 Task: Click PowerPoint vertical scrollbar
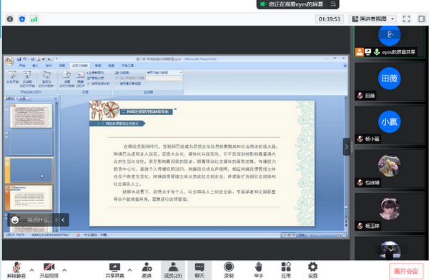[x=346, y=157]
